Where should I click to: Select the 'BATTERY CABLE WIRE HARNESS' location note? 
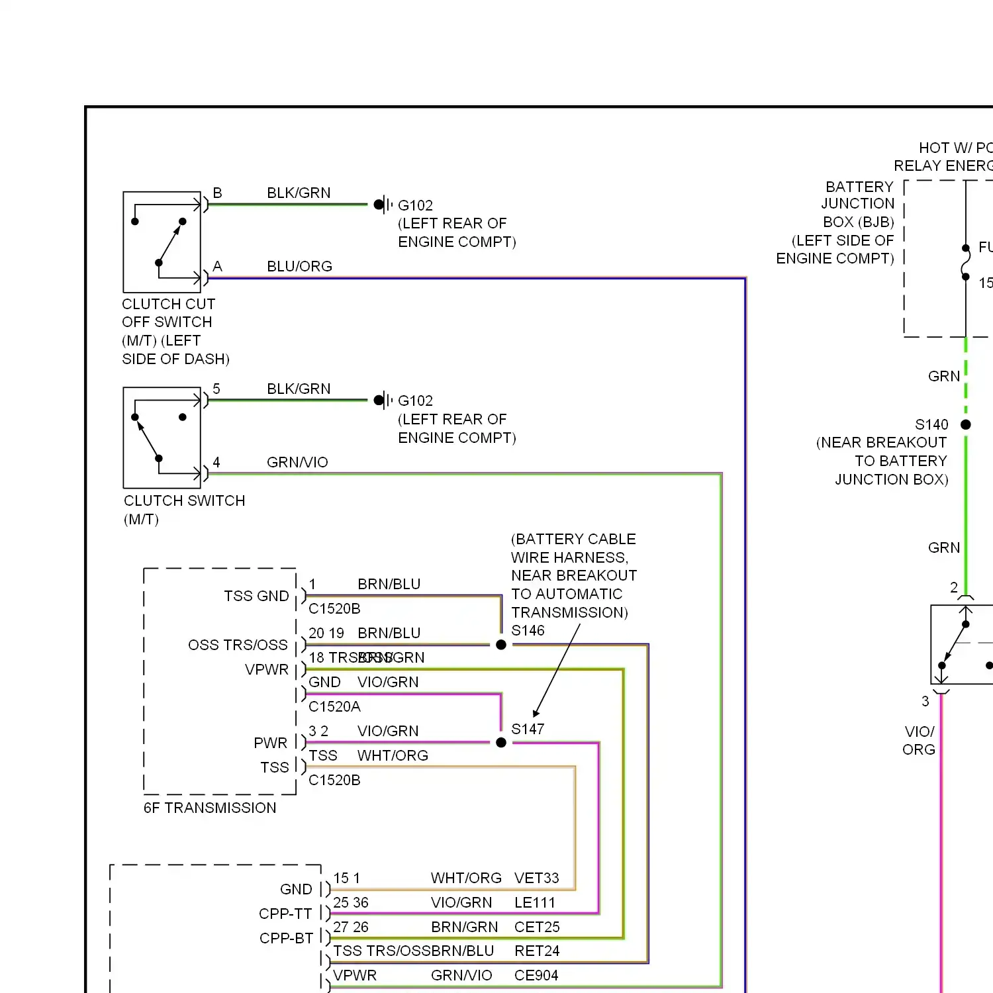pyautogui.click(x=573, y=575)
